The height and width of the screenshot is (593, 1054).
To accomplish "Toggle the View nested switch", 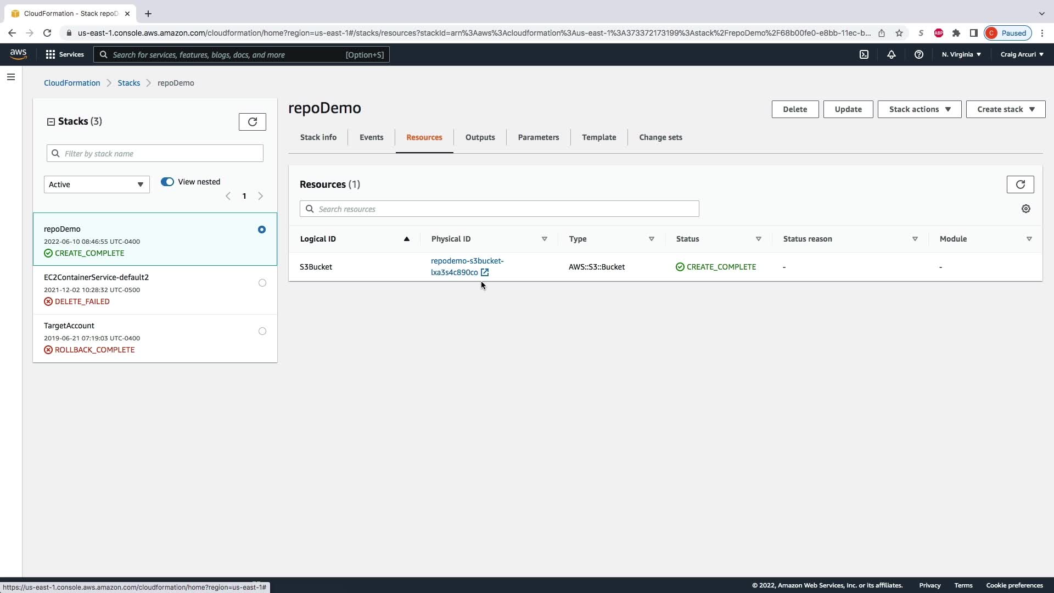I will coord(167,182).
